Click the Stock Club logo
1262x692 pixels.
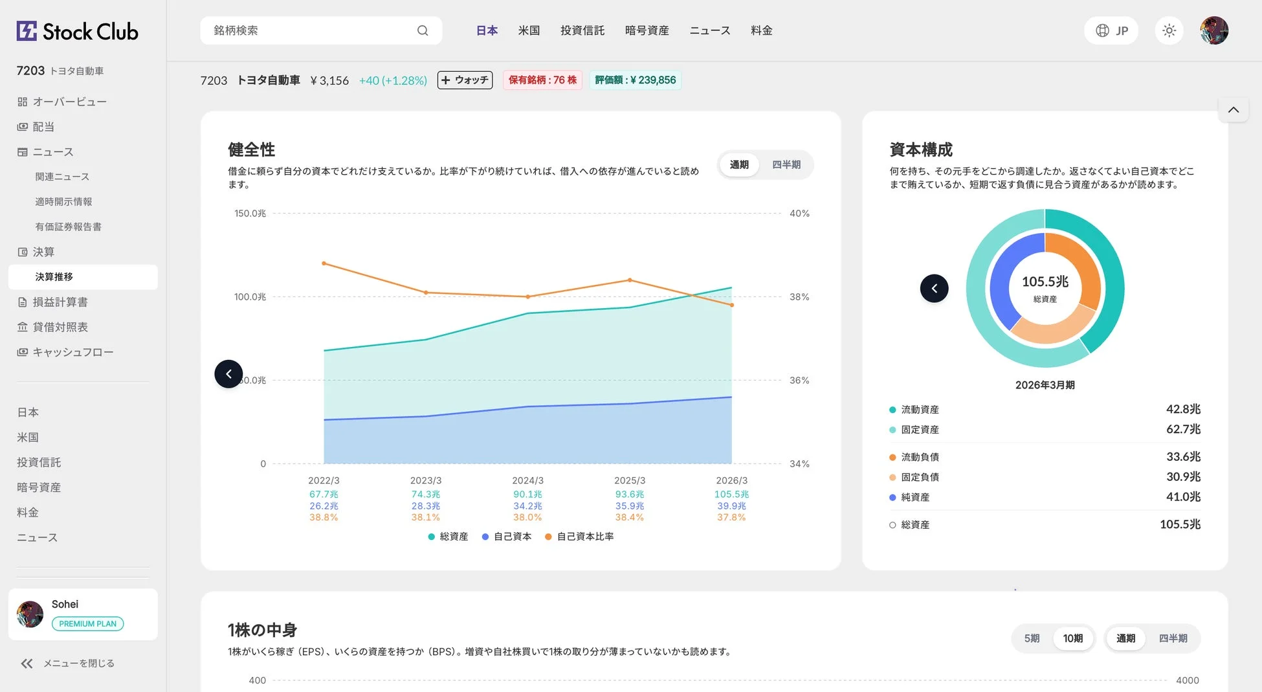(x=77, y=31)
